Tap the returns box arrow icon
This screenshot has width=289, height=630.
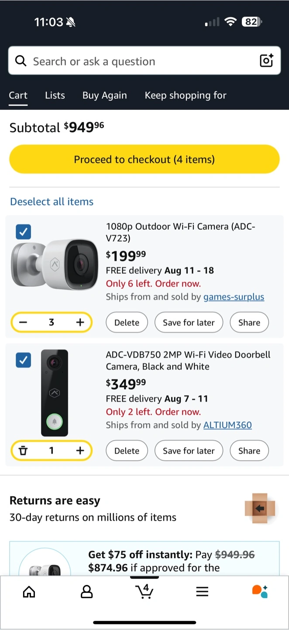click(x=260, y=509)
